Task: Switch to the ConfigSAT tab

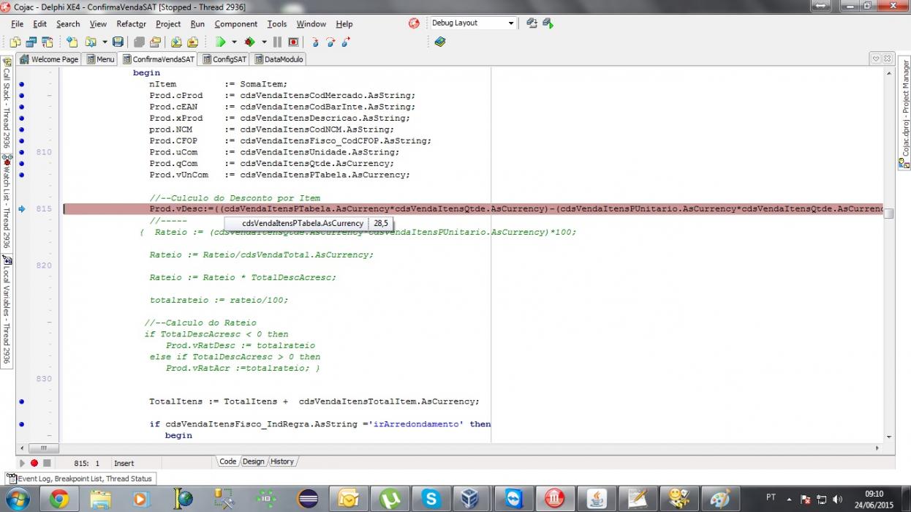Action: point(224,59)
